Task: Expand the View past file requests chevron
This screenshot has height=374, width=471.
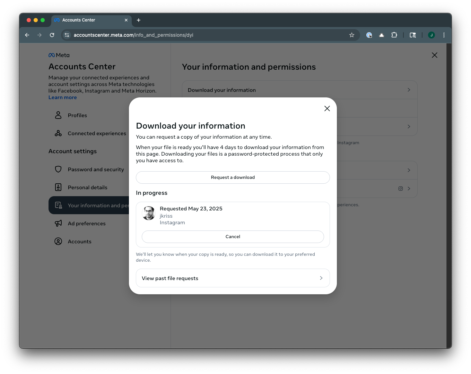Action: tap(321, 278)
